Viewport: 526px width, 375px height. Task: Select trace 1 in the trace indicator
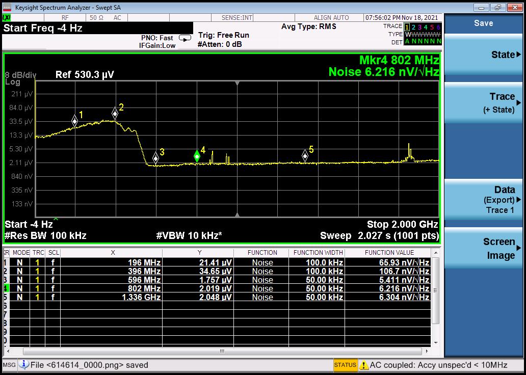pyautogui.click(x=407, y=26)
